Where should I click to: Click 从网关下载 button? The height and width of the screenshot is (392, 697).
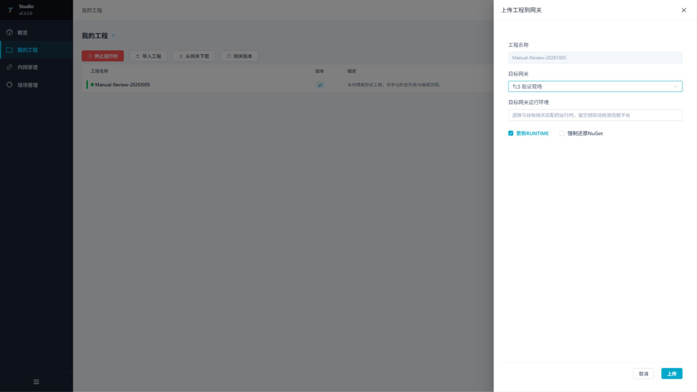click(194, 56)
